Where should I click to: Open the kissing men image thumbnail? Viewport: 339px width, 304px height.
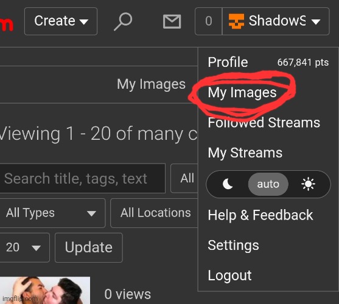45,290
